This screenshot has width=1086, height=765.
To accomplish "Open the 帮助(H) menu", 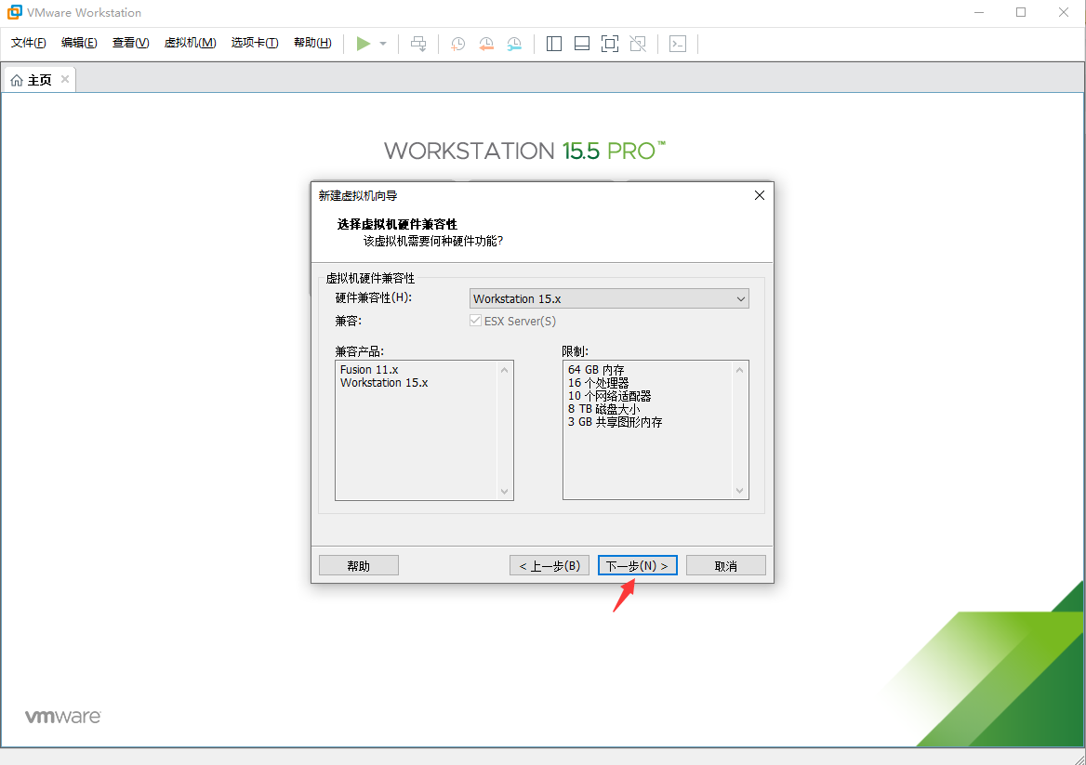I will click(312, 43).
